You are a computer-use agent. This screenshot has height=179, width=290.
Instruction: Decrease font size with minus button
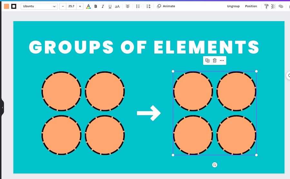[63, 6]
